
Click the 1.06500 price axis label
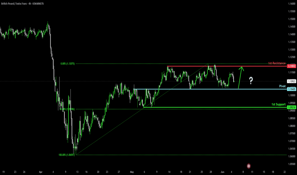coord(292,149)
